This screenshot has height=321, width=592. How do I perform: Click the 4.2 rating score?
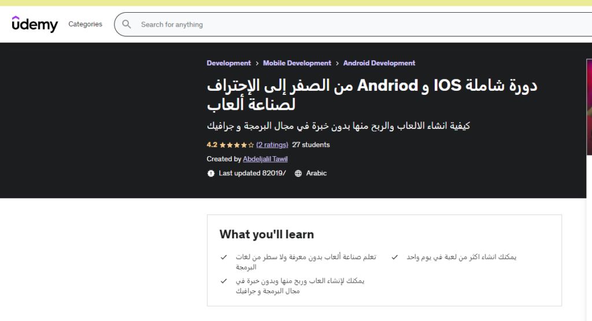[x=212, y=145]
